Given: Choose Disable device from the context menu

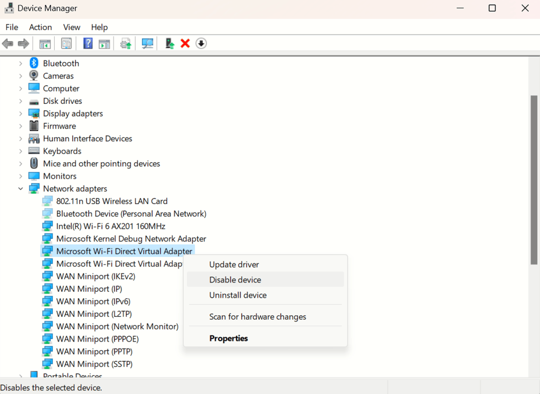Looking at the screenshot, I should click(x=235, y=279).
